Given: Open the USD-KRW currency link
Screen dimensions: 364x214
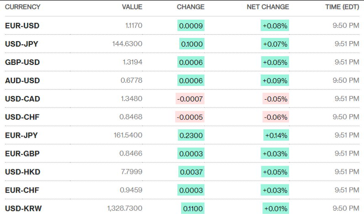Looking at the screenshot, I should click(x=22, y=209).
